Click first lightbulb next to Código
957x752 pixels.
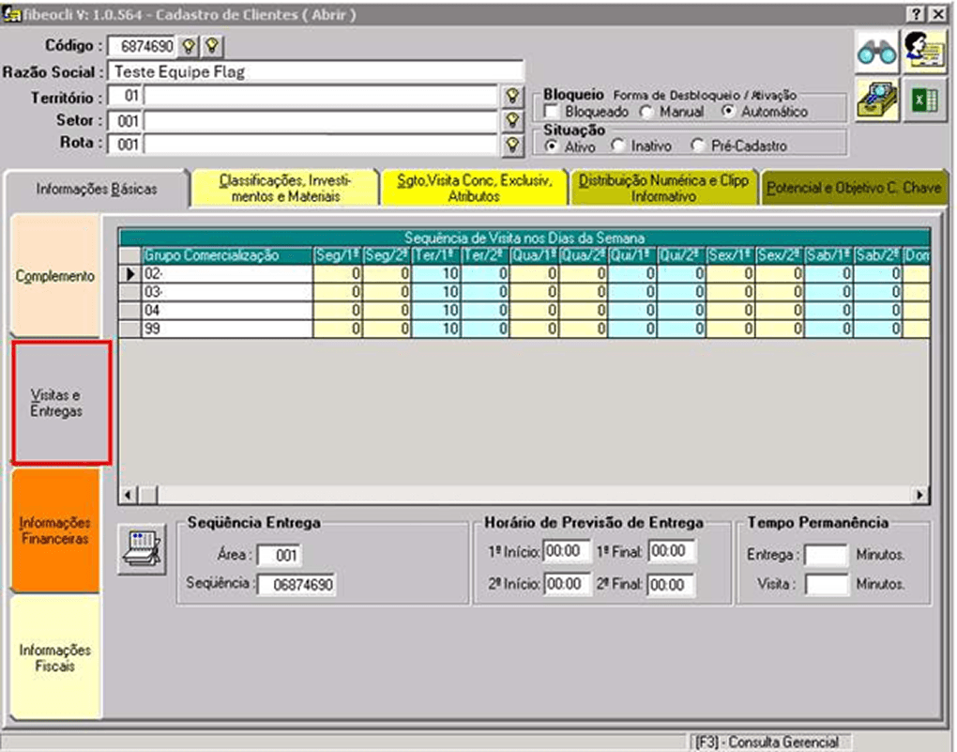coord(190,46)
